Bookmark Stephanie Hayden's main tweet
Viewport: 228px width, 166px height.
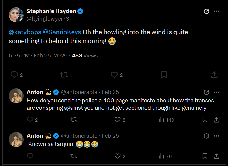(x=164, y=75)
